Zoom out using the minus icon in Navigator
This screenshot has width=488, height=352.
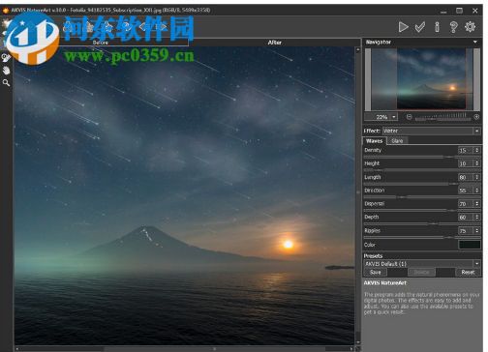coord(409,117)
